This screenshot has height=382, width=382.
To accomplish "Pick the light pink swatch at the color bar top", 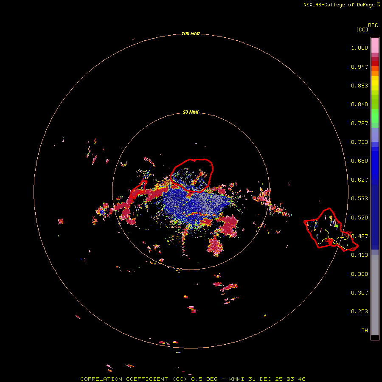I will tap(375, 45).
